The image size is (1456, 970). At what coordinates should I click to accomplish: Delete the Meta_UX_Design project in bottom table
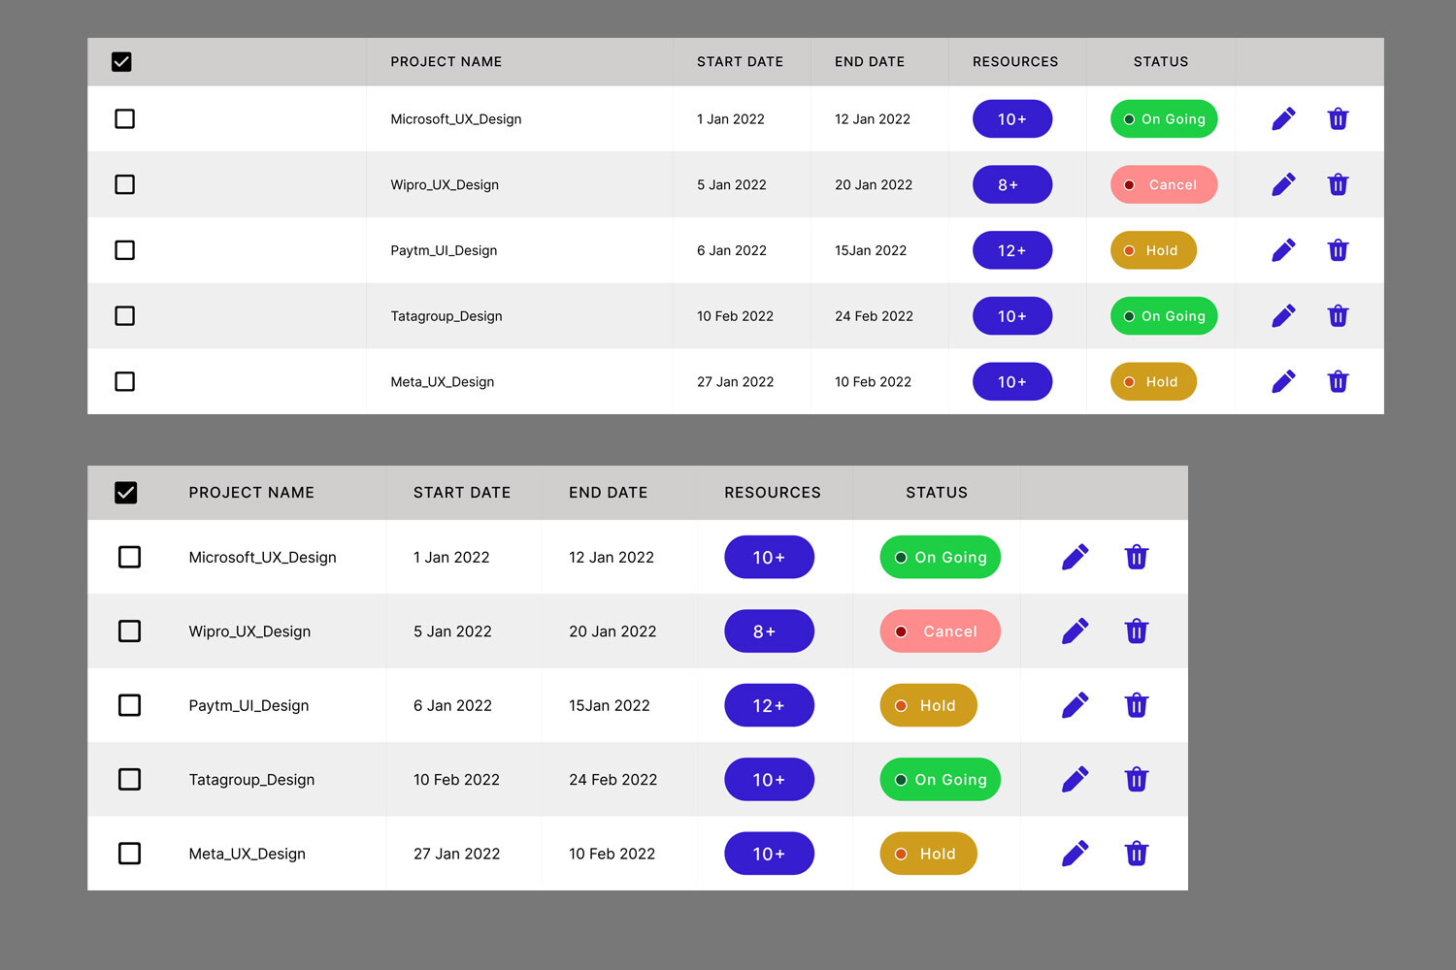click(1137, 854)
